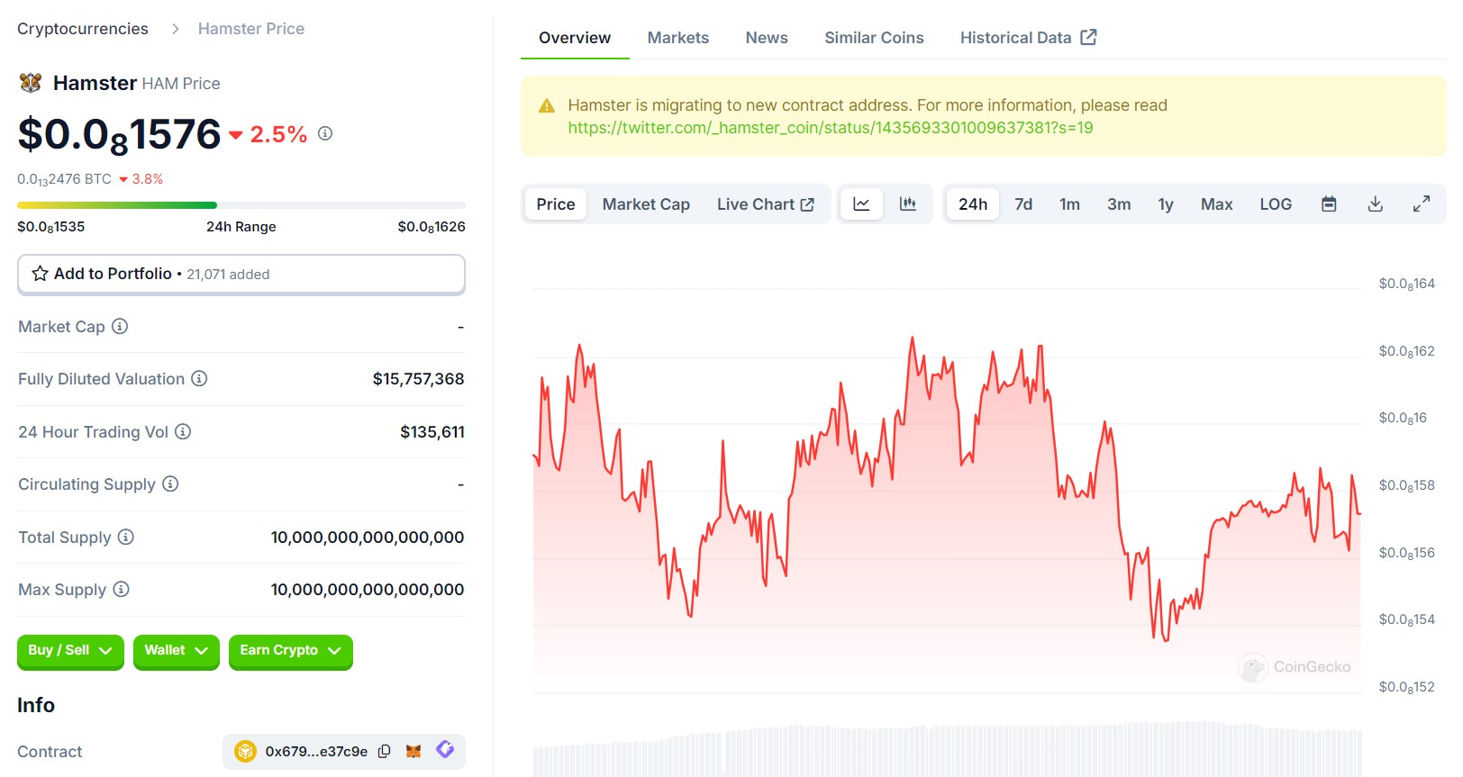
Task: Click the breadcrumb chevron separator
Action: [x=175, y=29]
